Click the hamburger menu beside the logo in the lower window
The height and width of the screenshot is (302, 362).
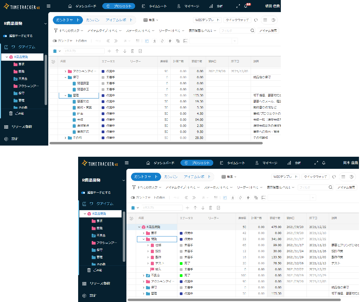tap(127, 163)
